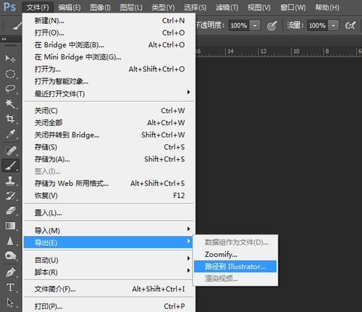Select the History Brush tool
The image size is (362, 312).
point(10,195)
